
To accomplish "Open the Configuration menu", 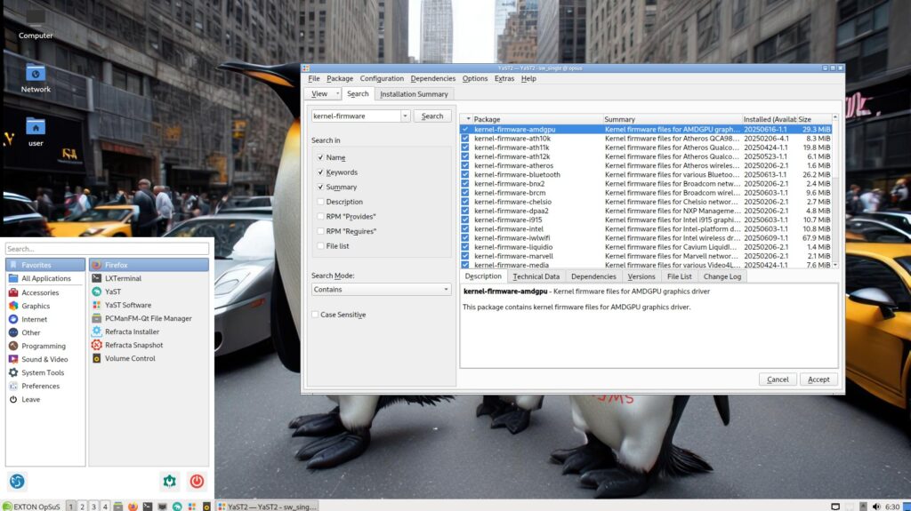I will point(382,78).
